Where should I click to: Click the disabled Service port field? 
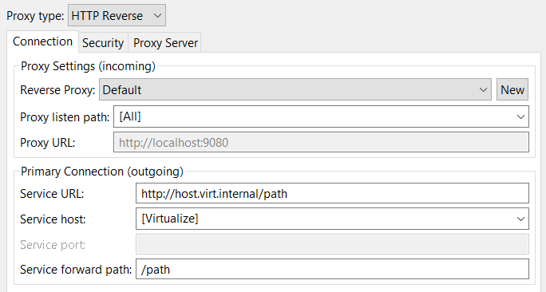click(x=332, y=244)
